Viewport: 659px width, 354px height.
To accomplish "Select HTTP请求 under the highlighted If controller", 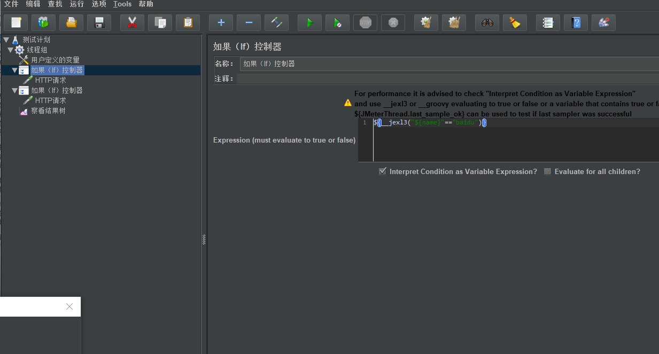I will [51, 80].
